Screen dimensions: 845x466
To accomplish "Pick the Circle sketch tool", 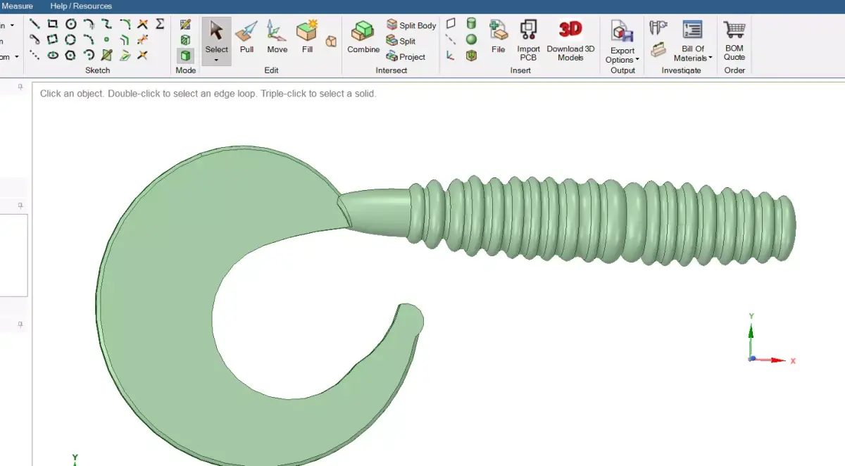I will (x=70, y=25).
